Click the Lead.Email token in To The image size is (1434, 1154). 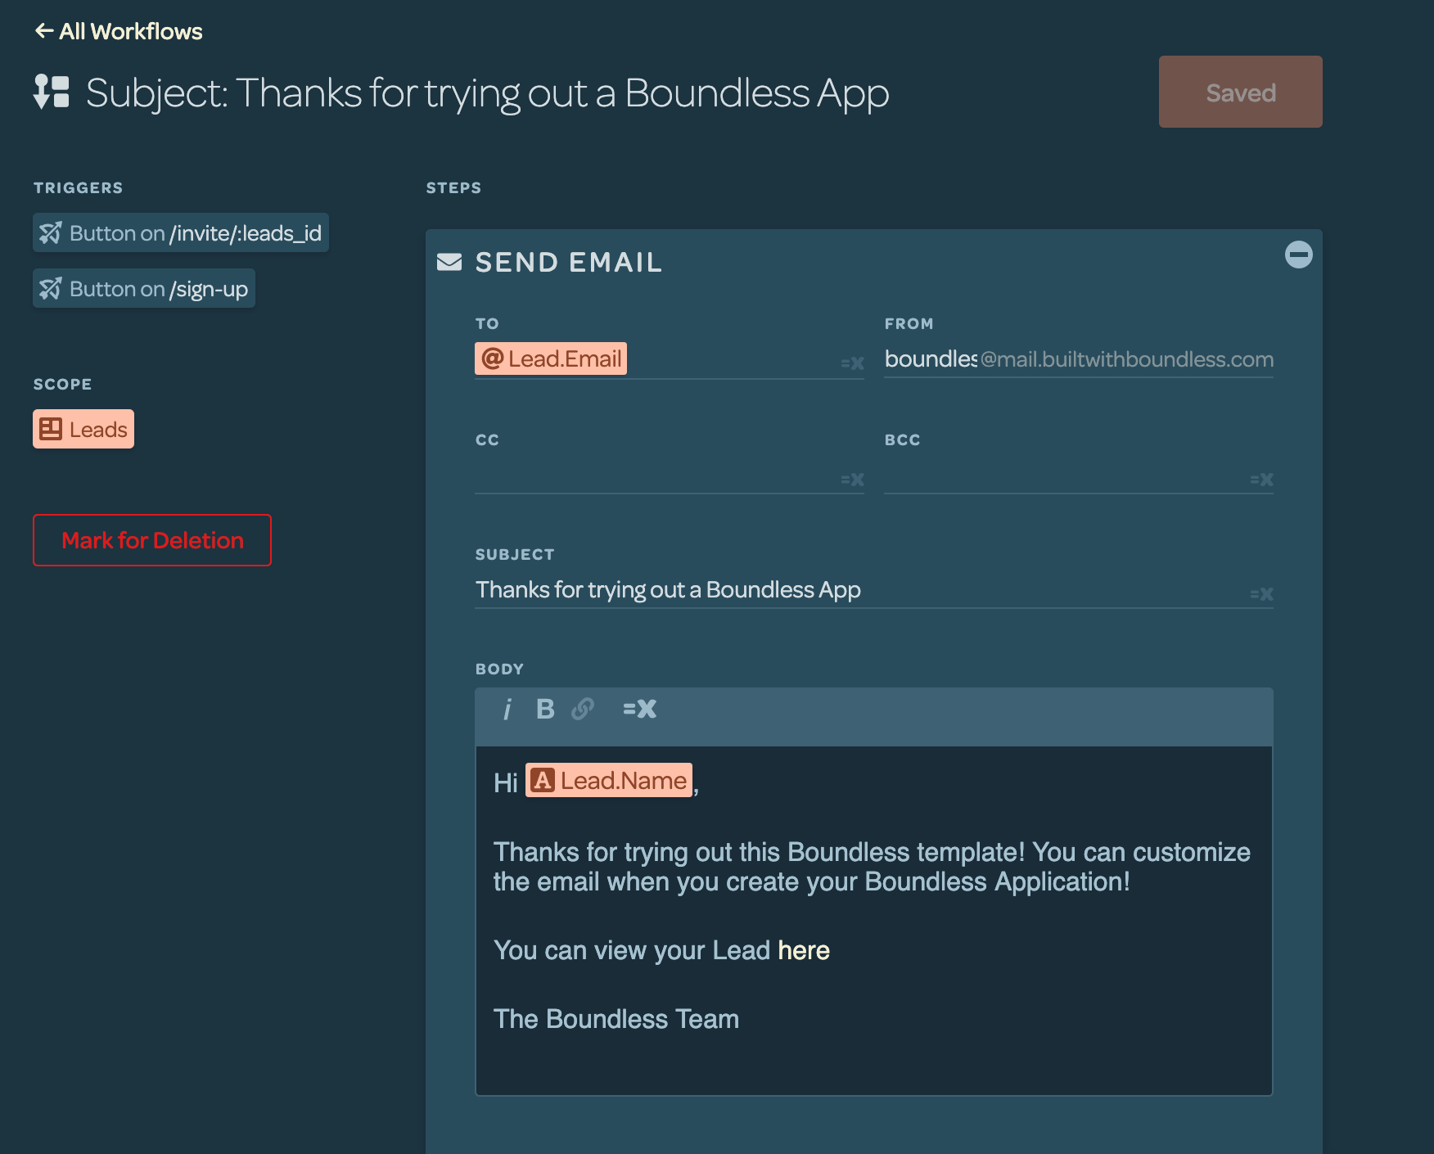[x=551, y=359]
